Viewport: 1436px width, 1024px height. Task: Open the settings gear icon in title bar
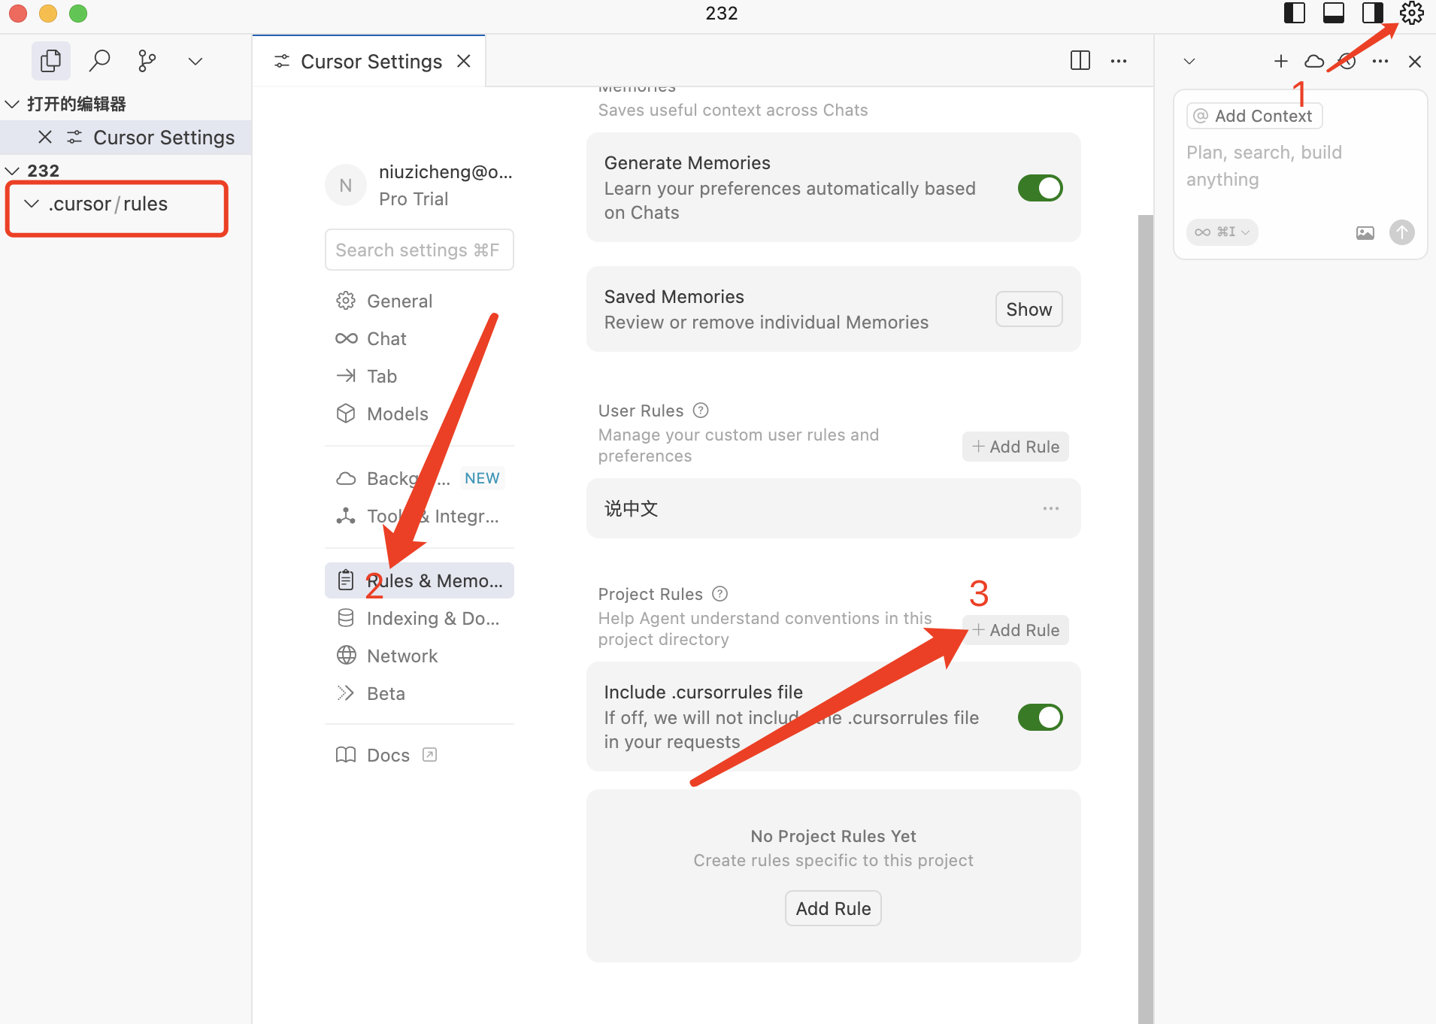point(1411,13)
